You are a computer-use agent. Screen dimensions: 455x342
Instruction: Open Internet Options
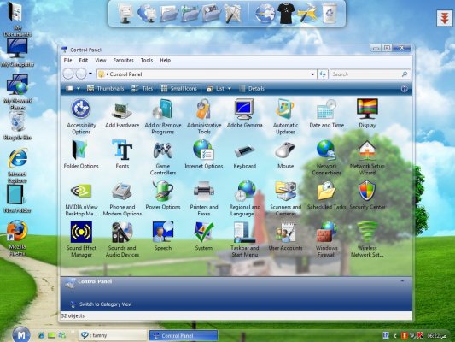pyautogui.click(x=204, y=155)
